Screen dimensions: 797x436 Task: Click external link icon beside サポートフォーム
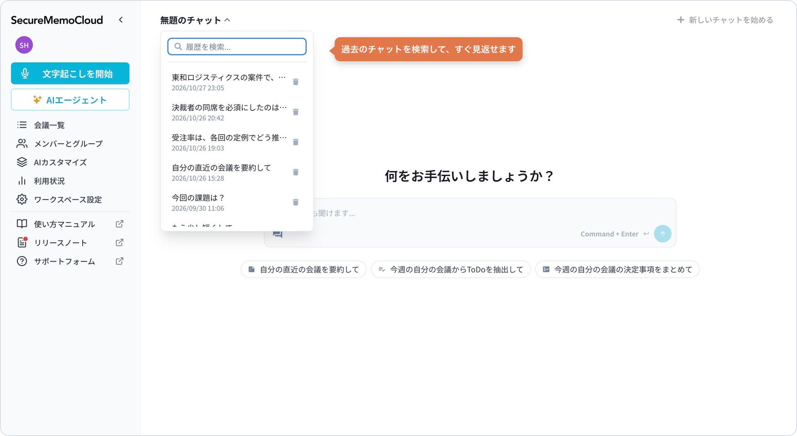[119, 261]
